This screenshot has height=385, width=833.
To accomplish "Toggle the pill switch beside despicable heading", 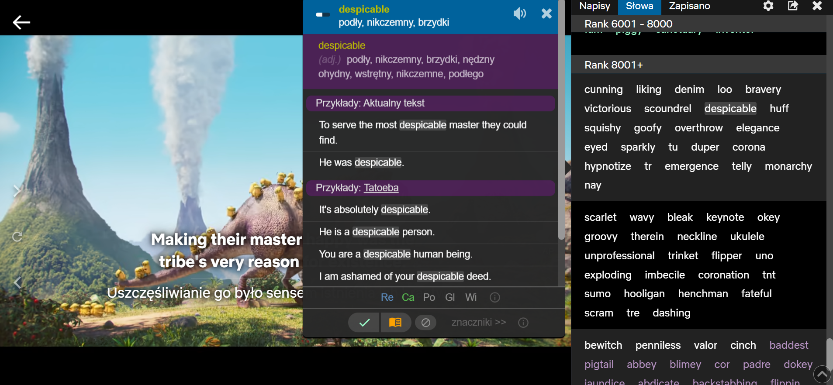I will click(x=323, y=14).
